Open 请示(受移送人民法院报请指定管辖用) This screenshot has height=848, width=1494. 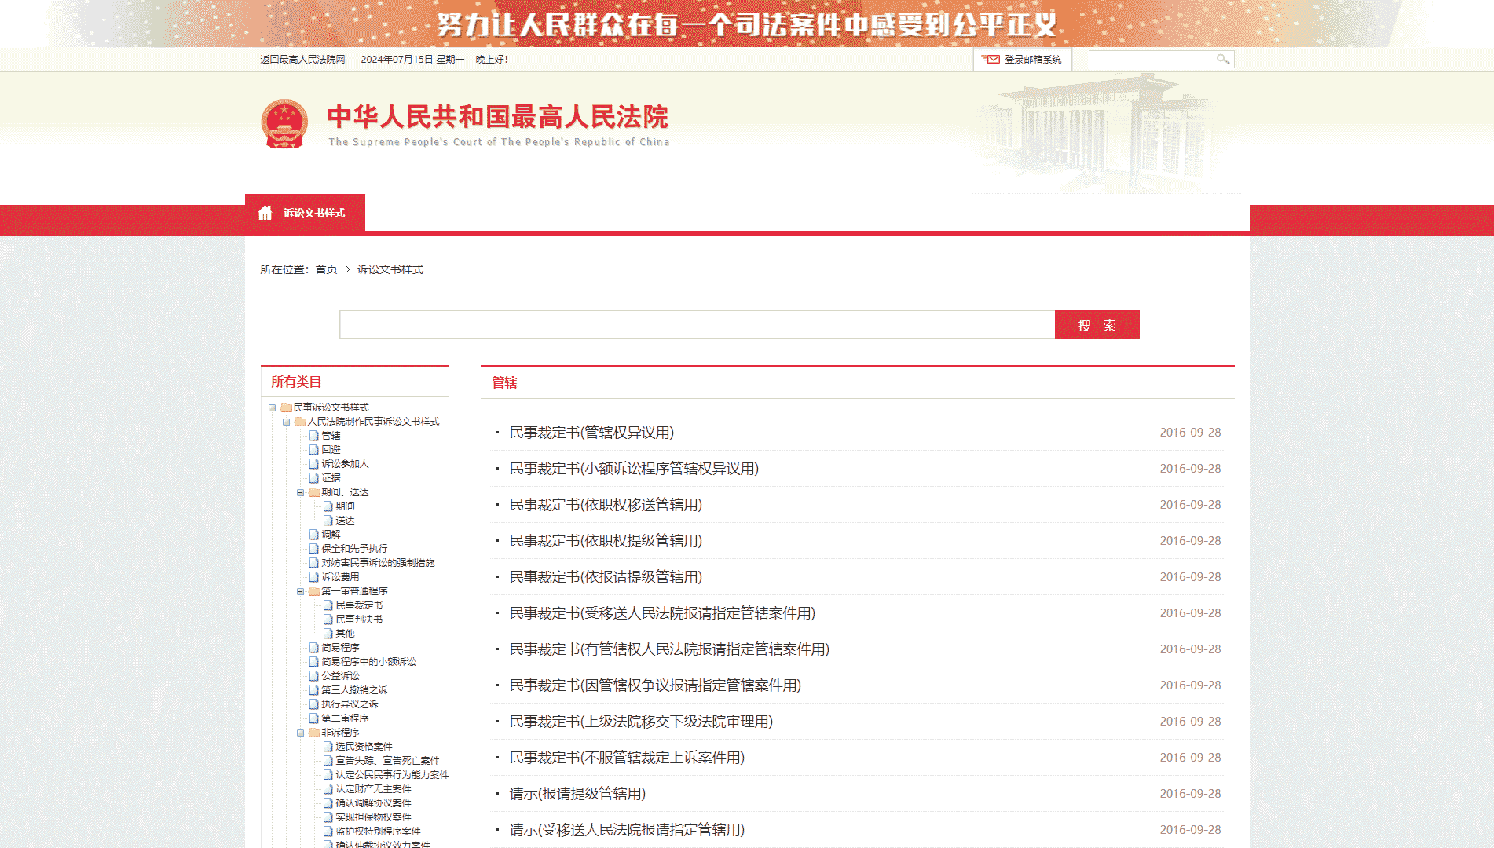pos(627,830)
